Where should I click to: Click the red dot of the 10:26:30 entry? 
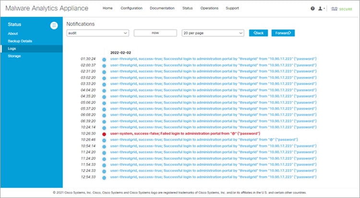click(x=104, y=134)
